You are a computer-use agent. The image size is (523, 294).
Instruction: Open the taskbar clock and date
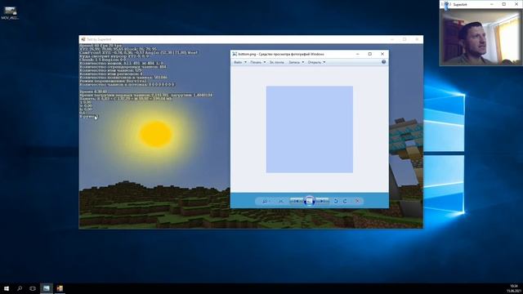click(x=513, y=288)
